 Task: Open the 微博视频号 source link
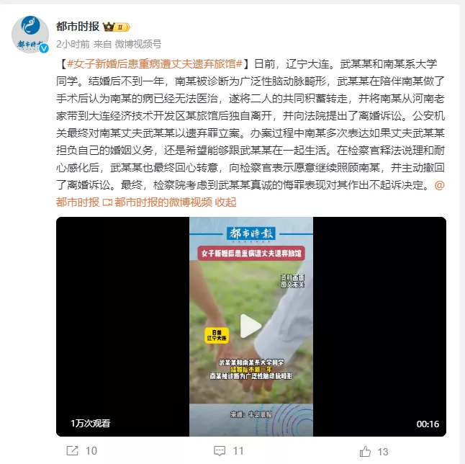pos(138,44)
